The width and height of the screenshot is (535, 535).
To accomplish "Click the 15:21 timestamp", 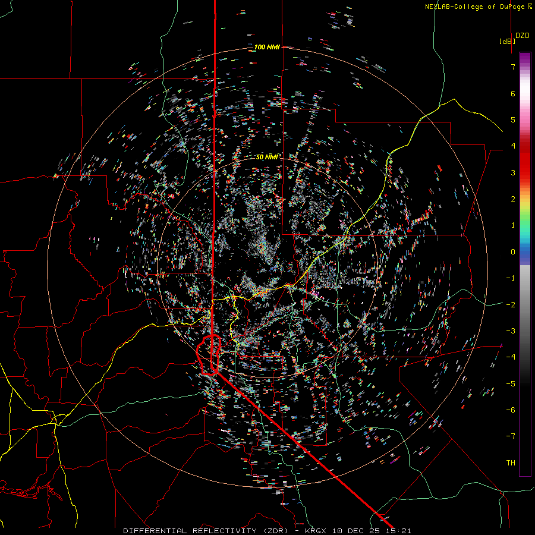I will 401,531.
